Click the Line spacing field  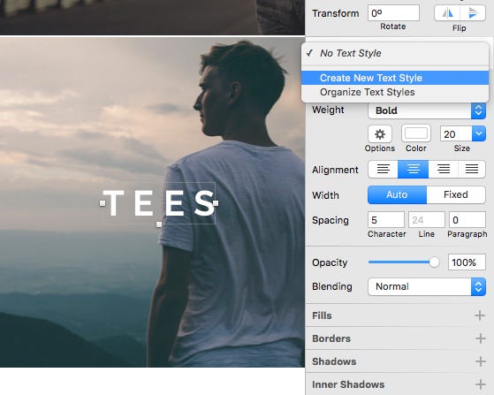pos(427,220)
